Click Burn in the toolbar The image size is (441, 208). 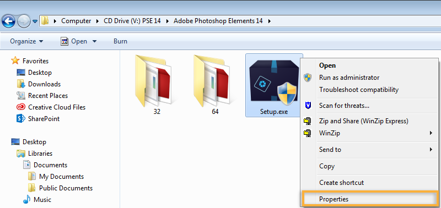(x=120, y=41)
